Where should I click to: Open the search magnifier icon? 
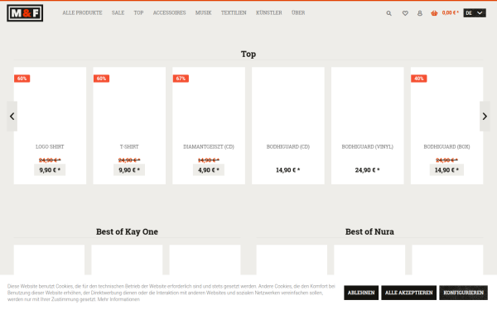[388, 13]
